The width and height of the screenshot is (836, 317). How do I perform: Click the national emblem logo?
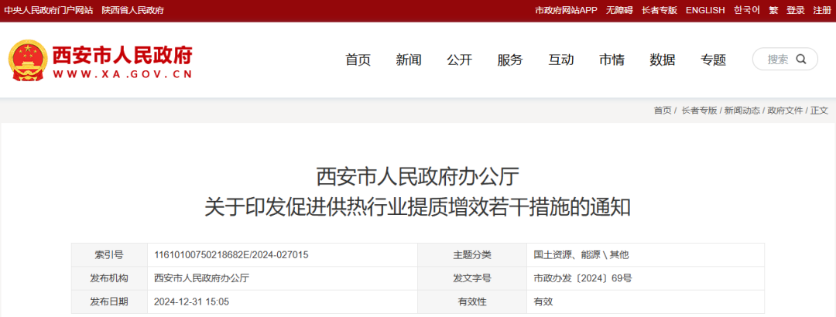[28, 60]
